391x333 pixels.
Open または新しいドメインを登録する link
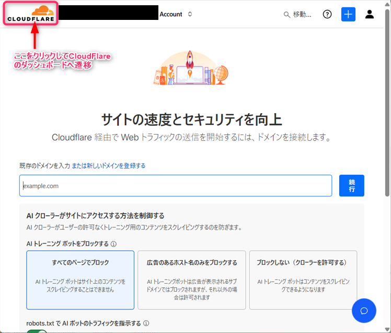pos(109,165)
